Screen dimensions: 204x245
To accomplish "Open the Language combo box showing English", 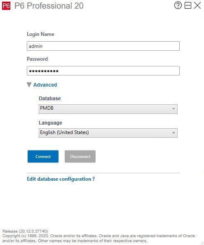I will (108, 133).
